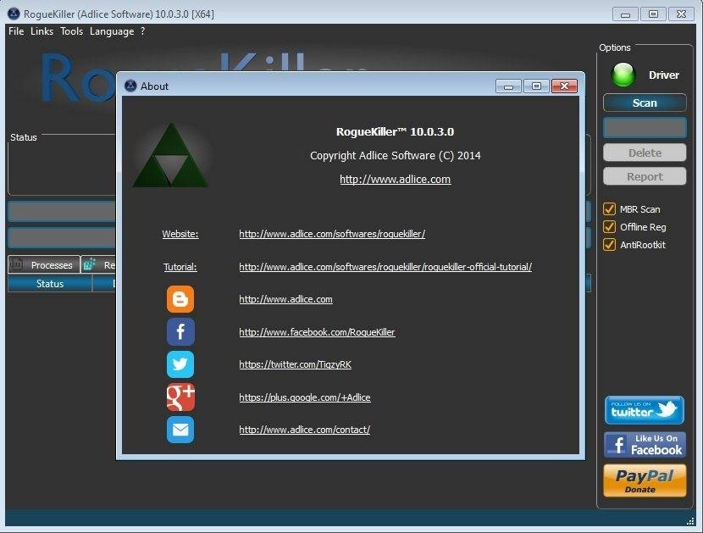The height and width of the screenshot is (533, 703).
Task: Open the File menu
Action: [x=16, y=31]
